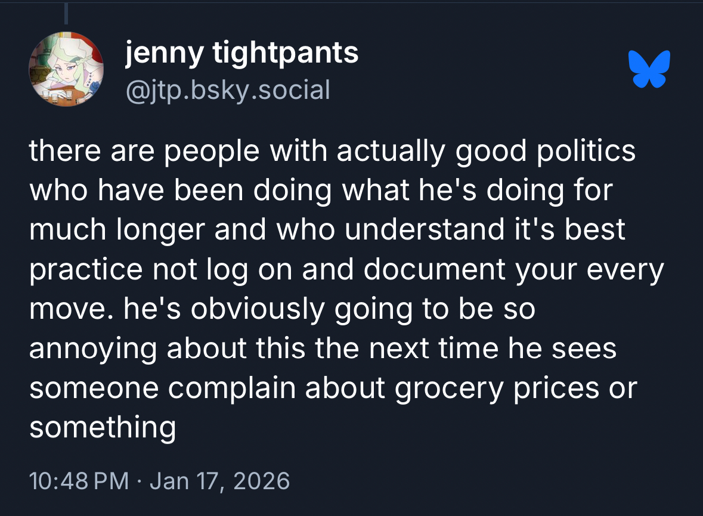The width and height of the screenshot is (703, 516).
Task: Click the word "annoying" in the post
Action: point(93,349)
